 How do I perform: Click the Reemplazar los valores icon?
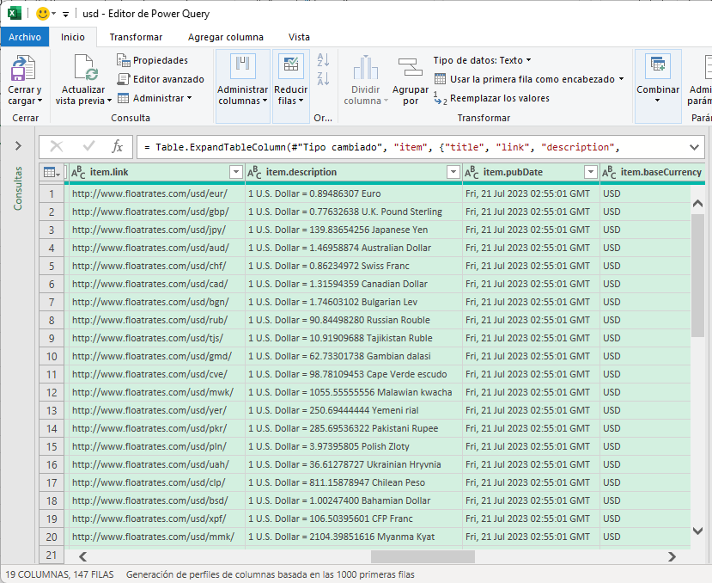[441, 98]
